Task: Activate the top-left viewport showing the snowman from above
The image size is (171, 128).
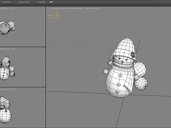Action: [x=22, y=27]
